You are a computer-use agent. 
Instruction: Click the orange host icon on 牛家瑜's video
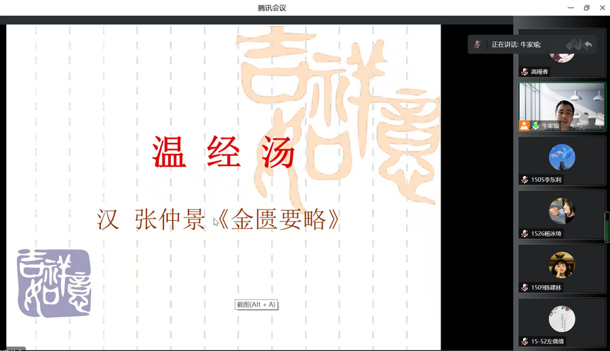tap(525, 125)
